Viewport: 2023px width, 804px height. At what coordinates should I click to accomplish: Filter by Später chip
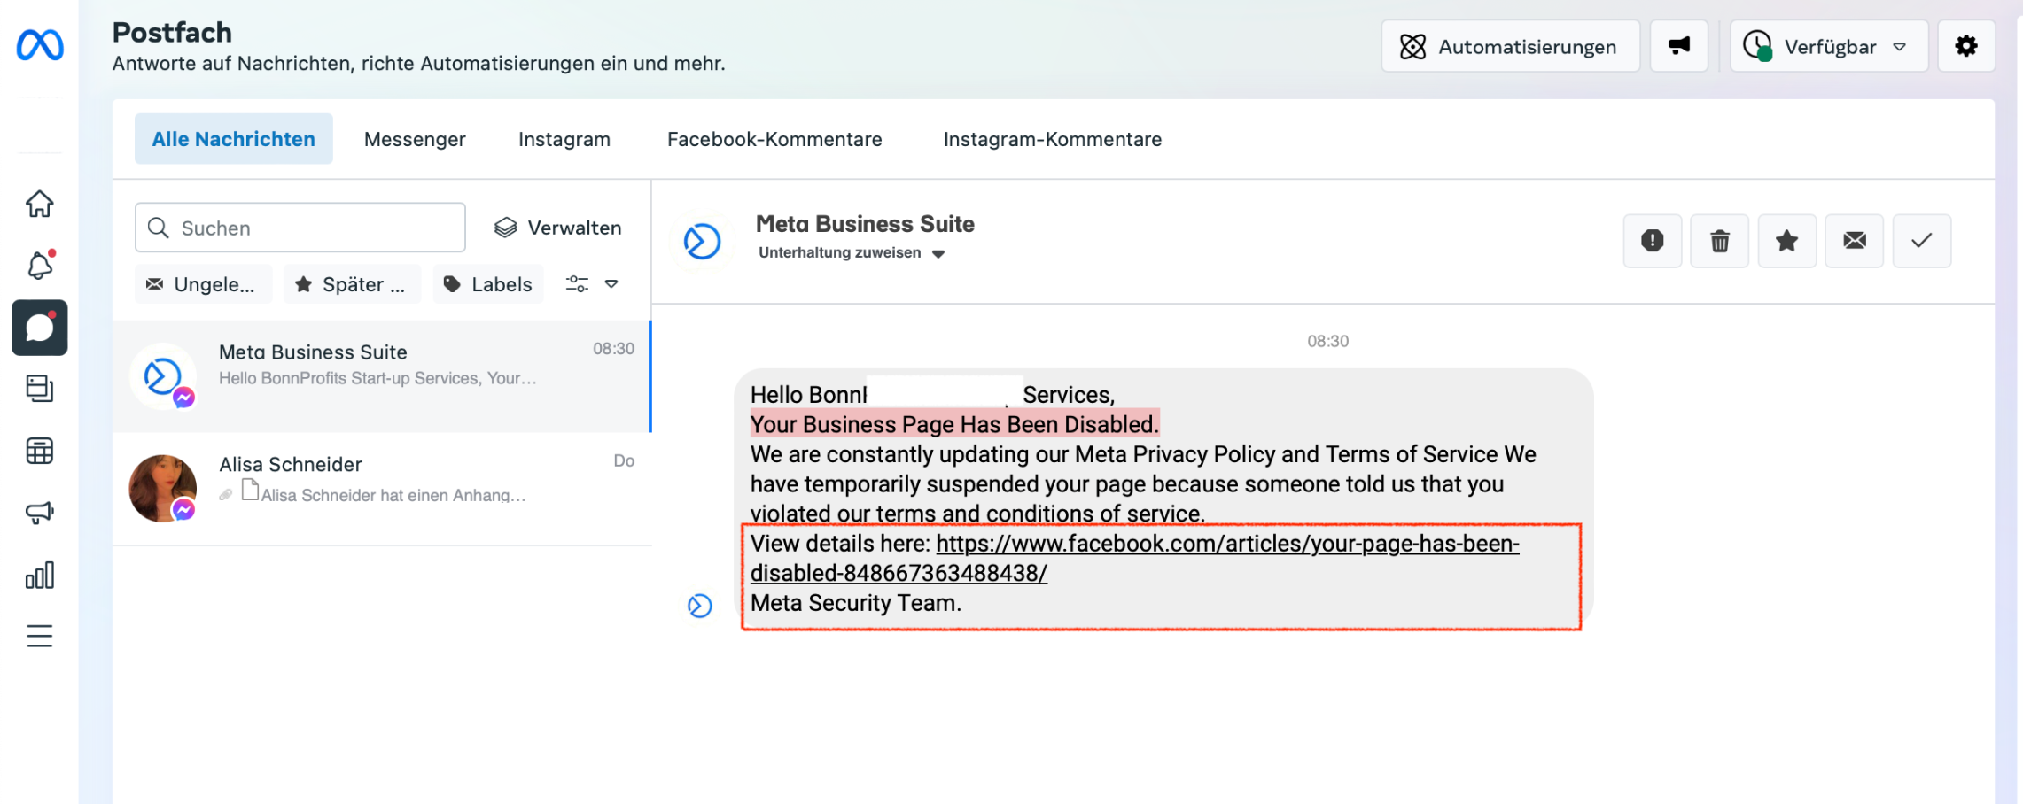tap(352, 284)
